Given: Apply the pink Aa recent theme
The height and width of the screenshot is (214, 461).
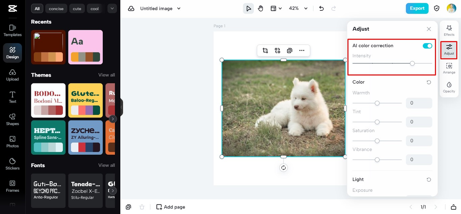Looking at the screenshot, I should [x=85, y=47].
